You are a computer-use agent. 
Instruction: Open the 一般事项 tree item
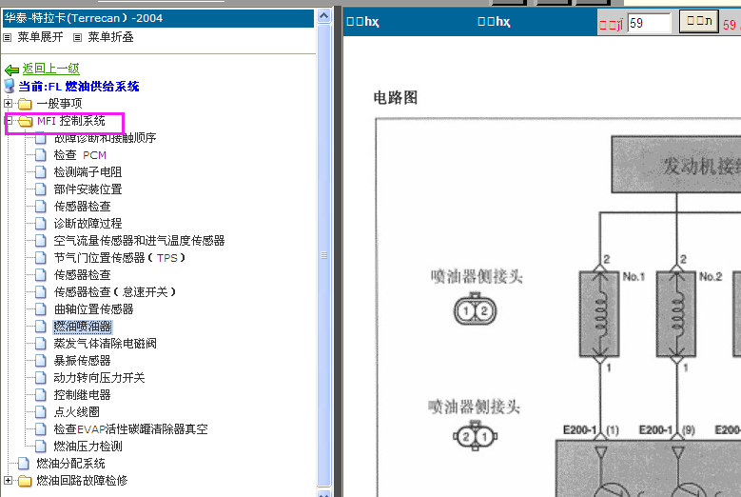[60, 103]
